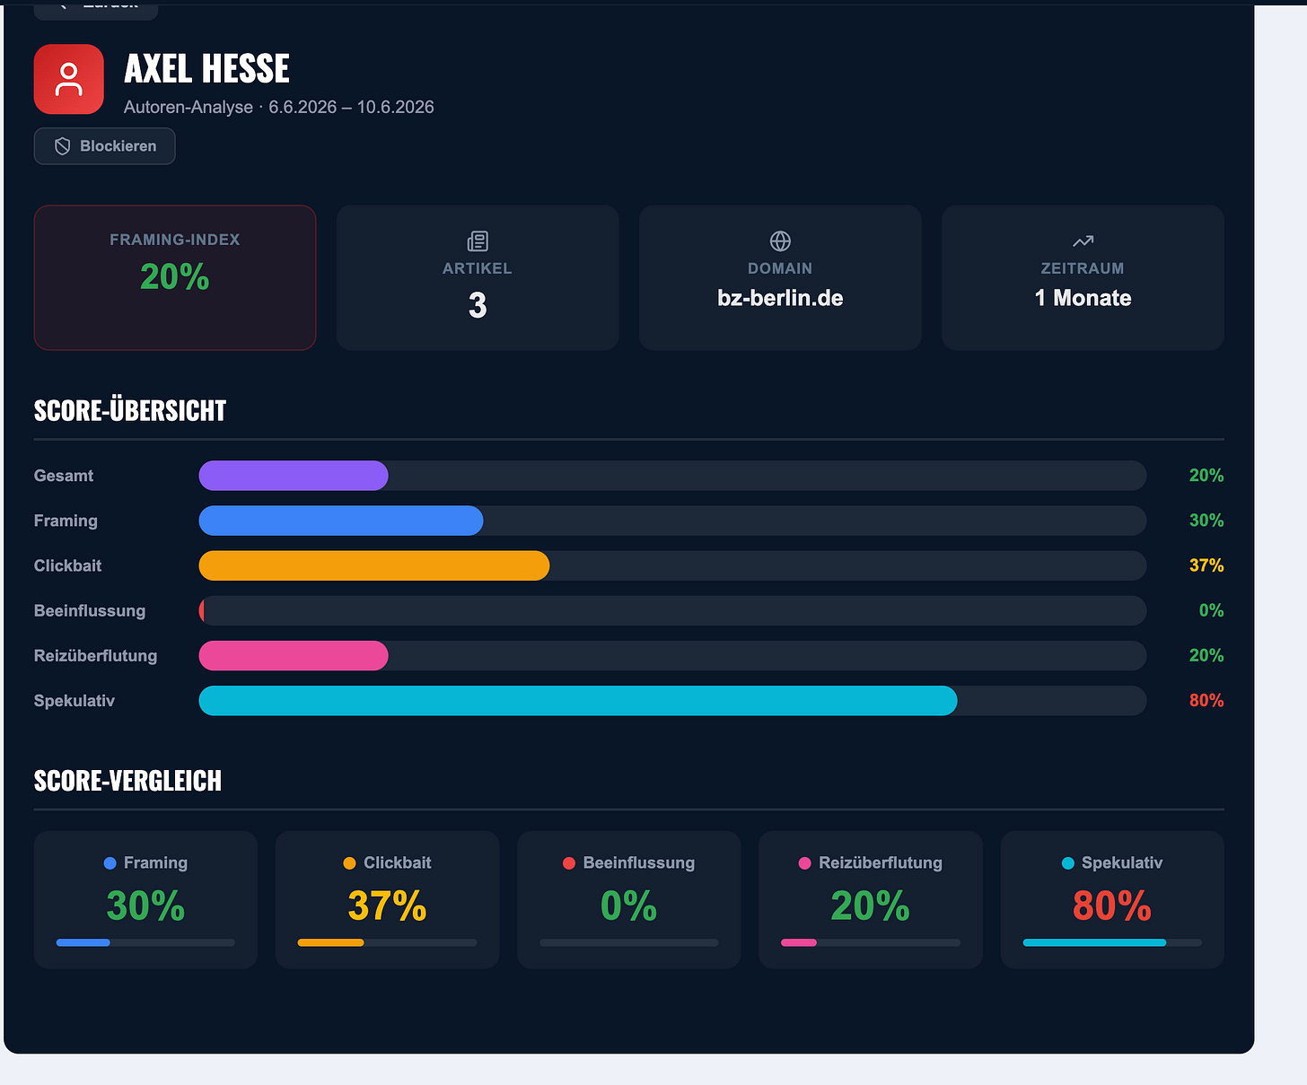Click the red author avatar icon
Screen dimensions: 1307x1085
pos(69,79)
